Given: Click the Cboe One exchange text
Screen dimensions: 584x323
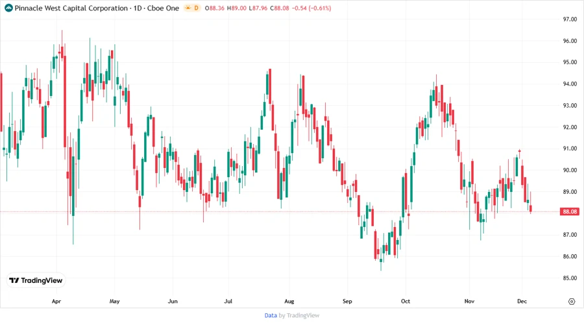Looking at the screenshot, I should 163,8.
